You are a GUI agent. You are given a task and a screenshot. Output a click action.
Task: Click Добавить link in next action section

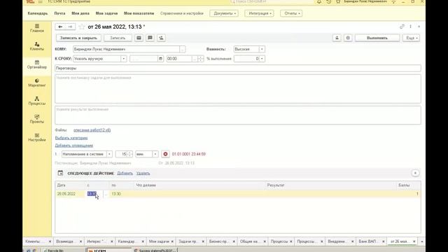pos(125,173)
